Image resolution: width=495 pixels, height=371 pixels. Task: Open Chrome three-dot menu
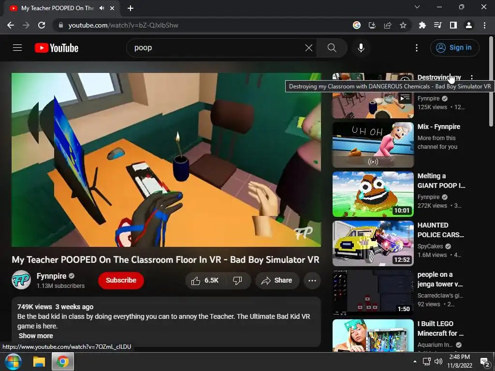coord(484,25)
